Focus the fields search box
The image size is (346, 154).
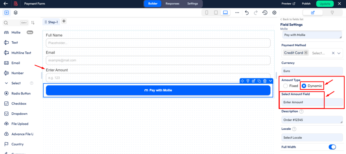coord(16,23)
